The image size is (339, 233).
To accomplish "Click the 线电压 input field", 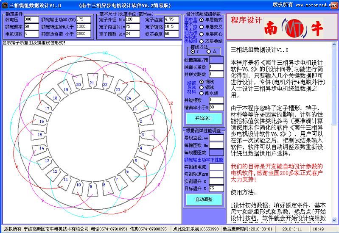I will [31, 19].
